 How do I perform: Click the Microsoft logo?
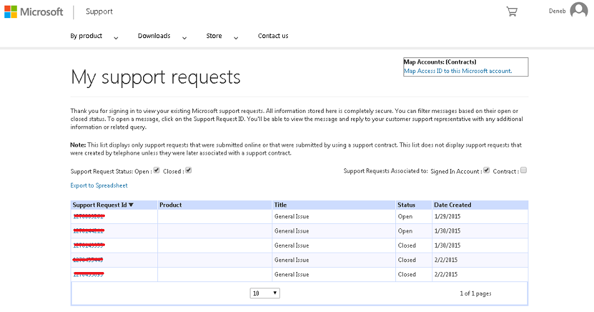click(x=34, y=12)
